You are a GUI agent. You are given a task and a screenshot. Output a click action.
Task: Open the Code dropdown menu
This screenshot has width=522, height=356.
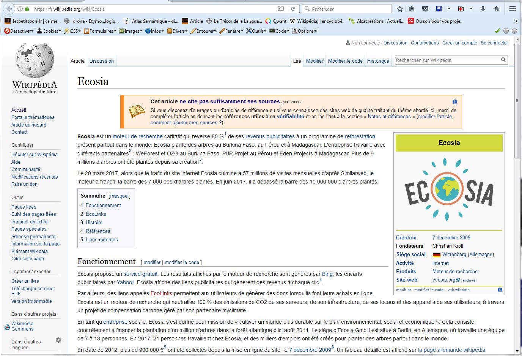280,31
